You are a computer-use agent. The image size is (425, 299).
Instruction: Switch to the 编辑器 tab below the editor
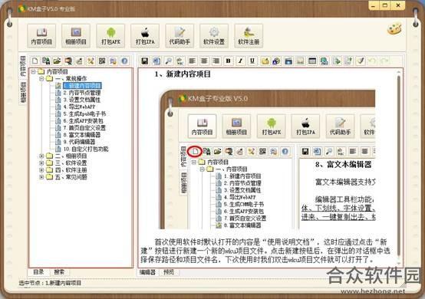tap(147, 272)
